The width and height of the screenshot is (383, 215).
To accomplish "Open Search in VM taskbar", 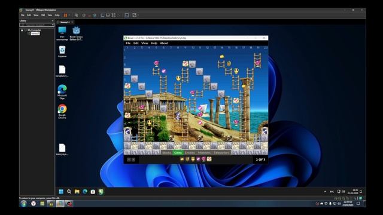I will [69, 192].
